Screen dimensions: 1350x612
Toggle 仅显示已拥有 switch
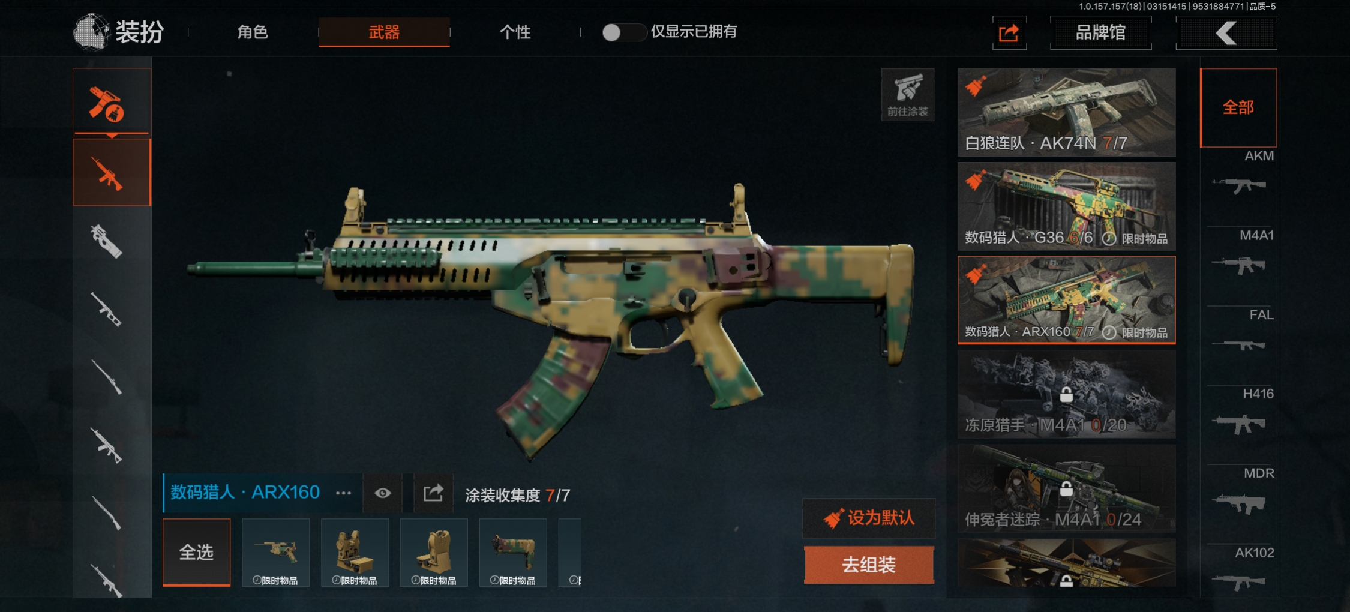(x=623, y=32)
